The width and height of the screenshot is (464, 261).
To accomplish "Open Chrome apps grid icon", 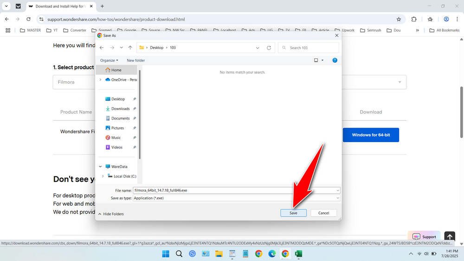I will pos(8,30).
